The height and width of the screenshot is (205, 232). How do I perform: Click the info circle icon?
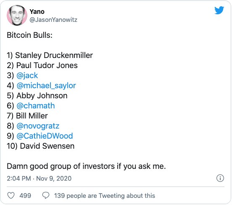220,178
